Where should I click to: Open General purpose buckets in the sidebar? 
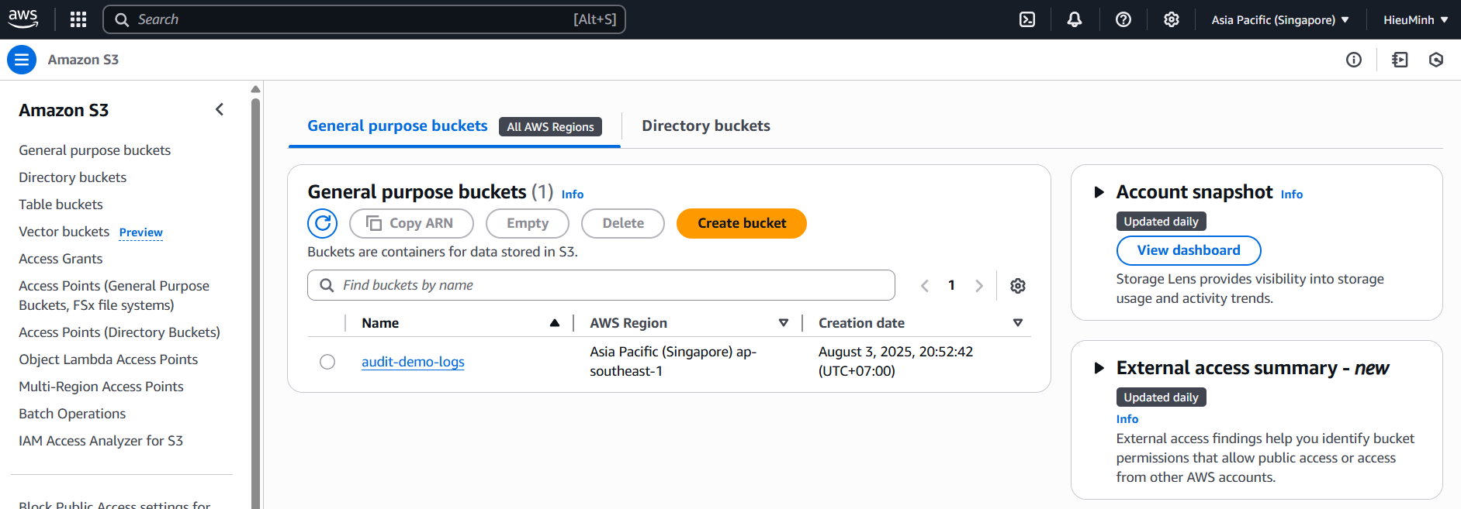point(95,150)
